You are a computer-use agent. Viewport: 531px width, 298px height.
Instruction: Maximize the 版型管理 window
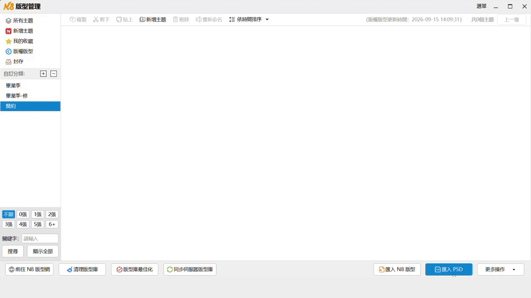pos(510,6)
